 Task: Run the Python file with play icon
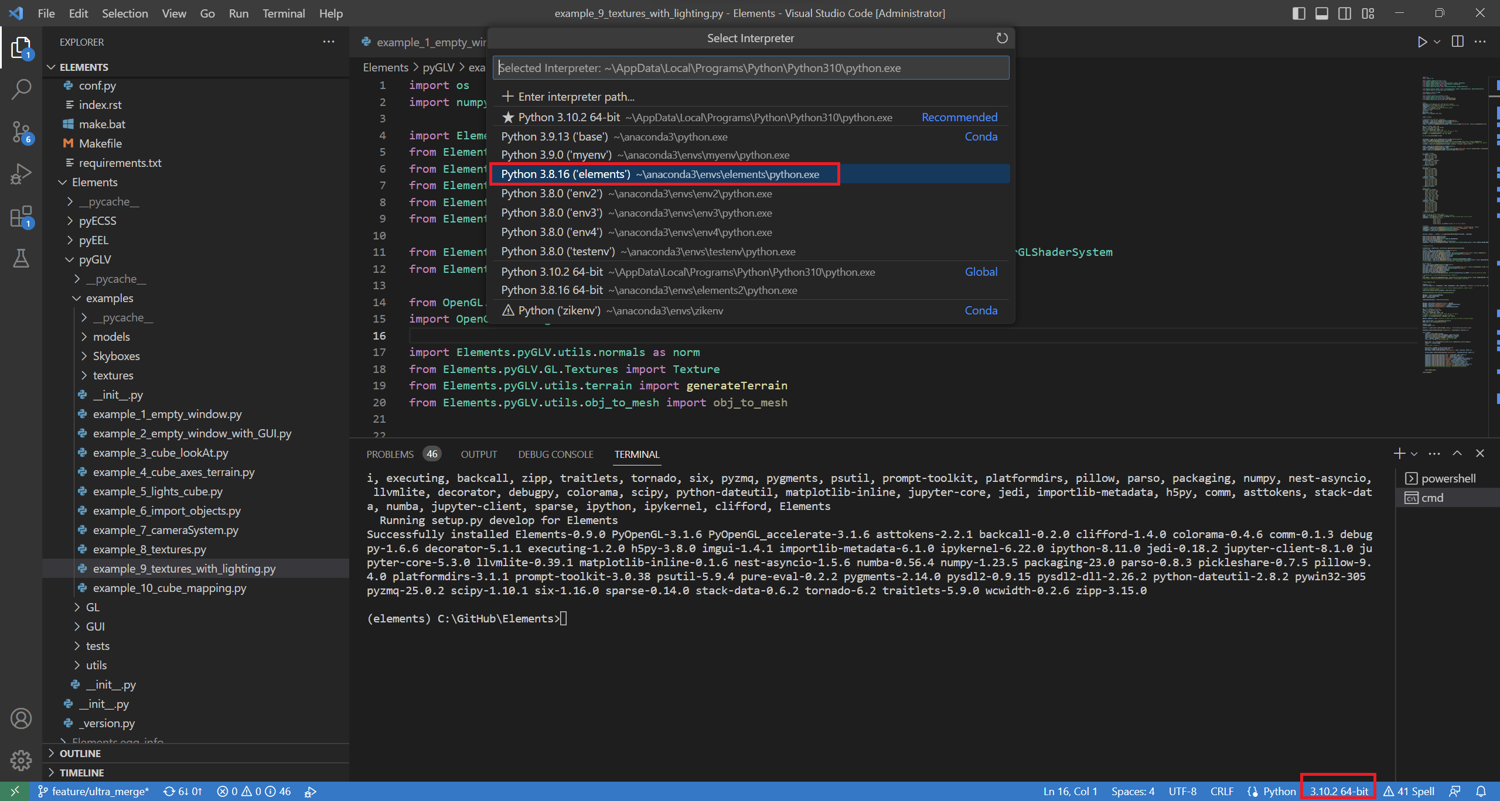(1422, 42)
